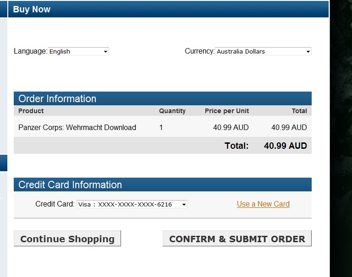Click the Quantity column header
Viewport: 352px width, 277px height.
point(172,111)
